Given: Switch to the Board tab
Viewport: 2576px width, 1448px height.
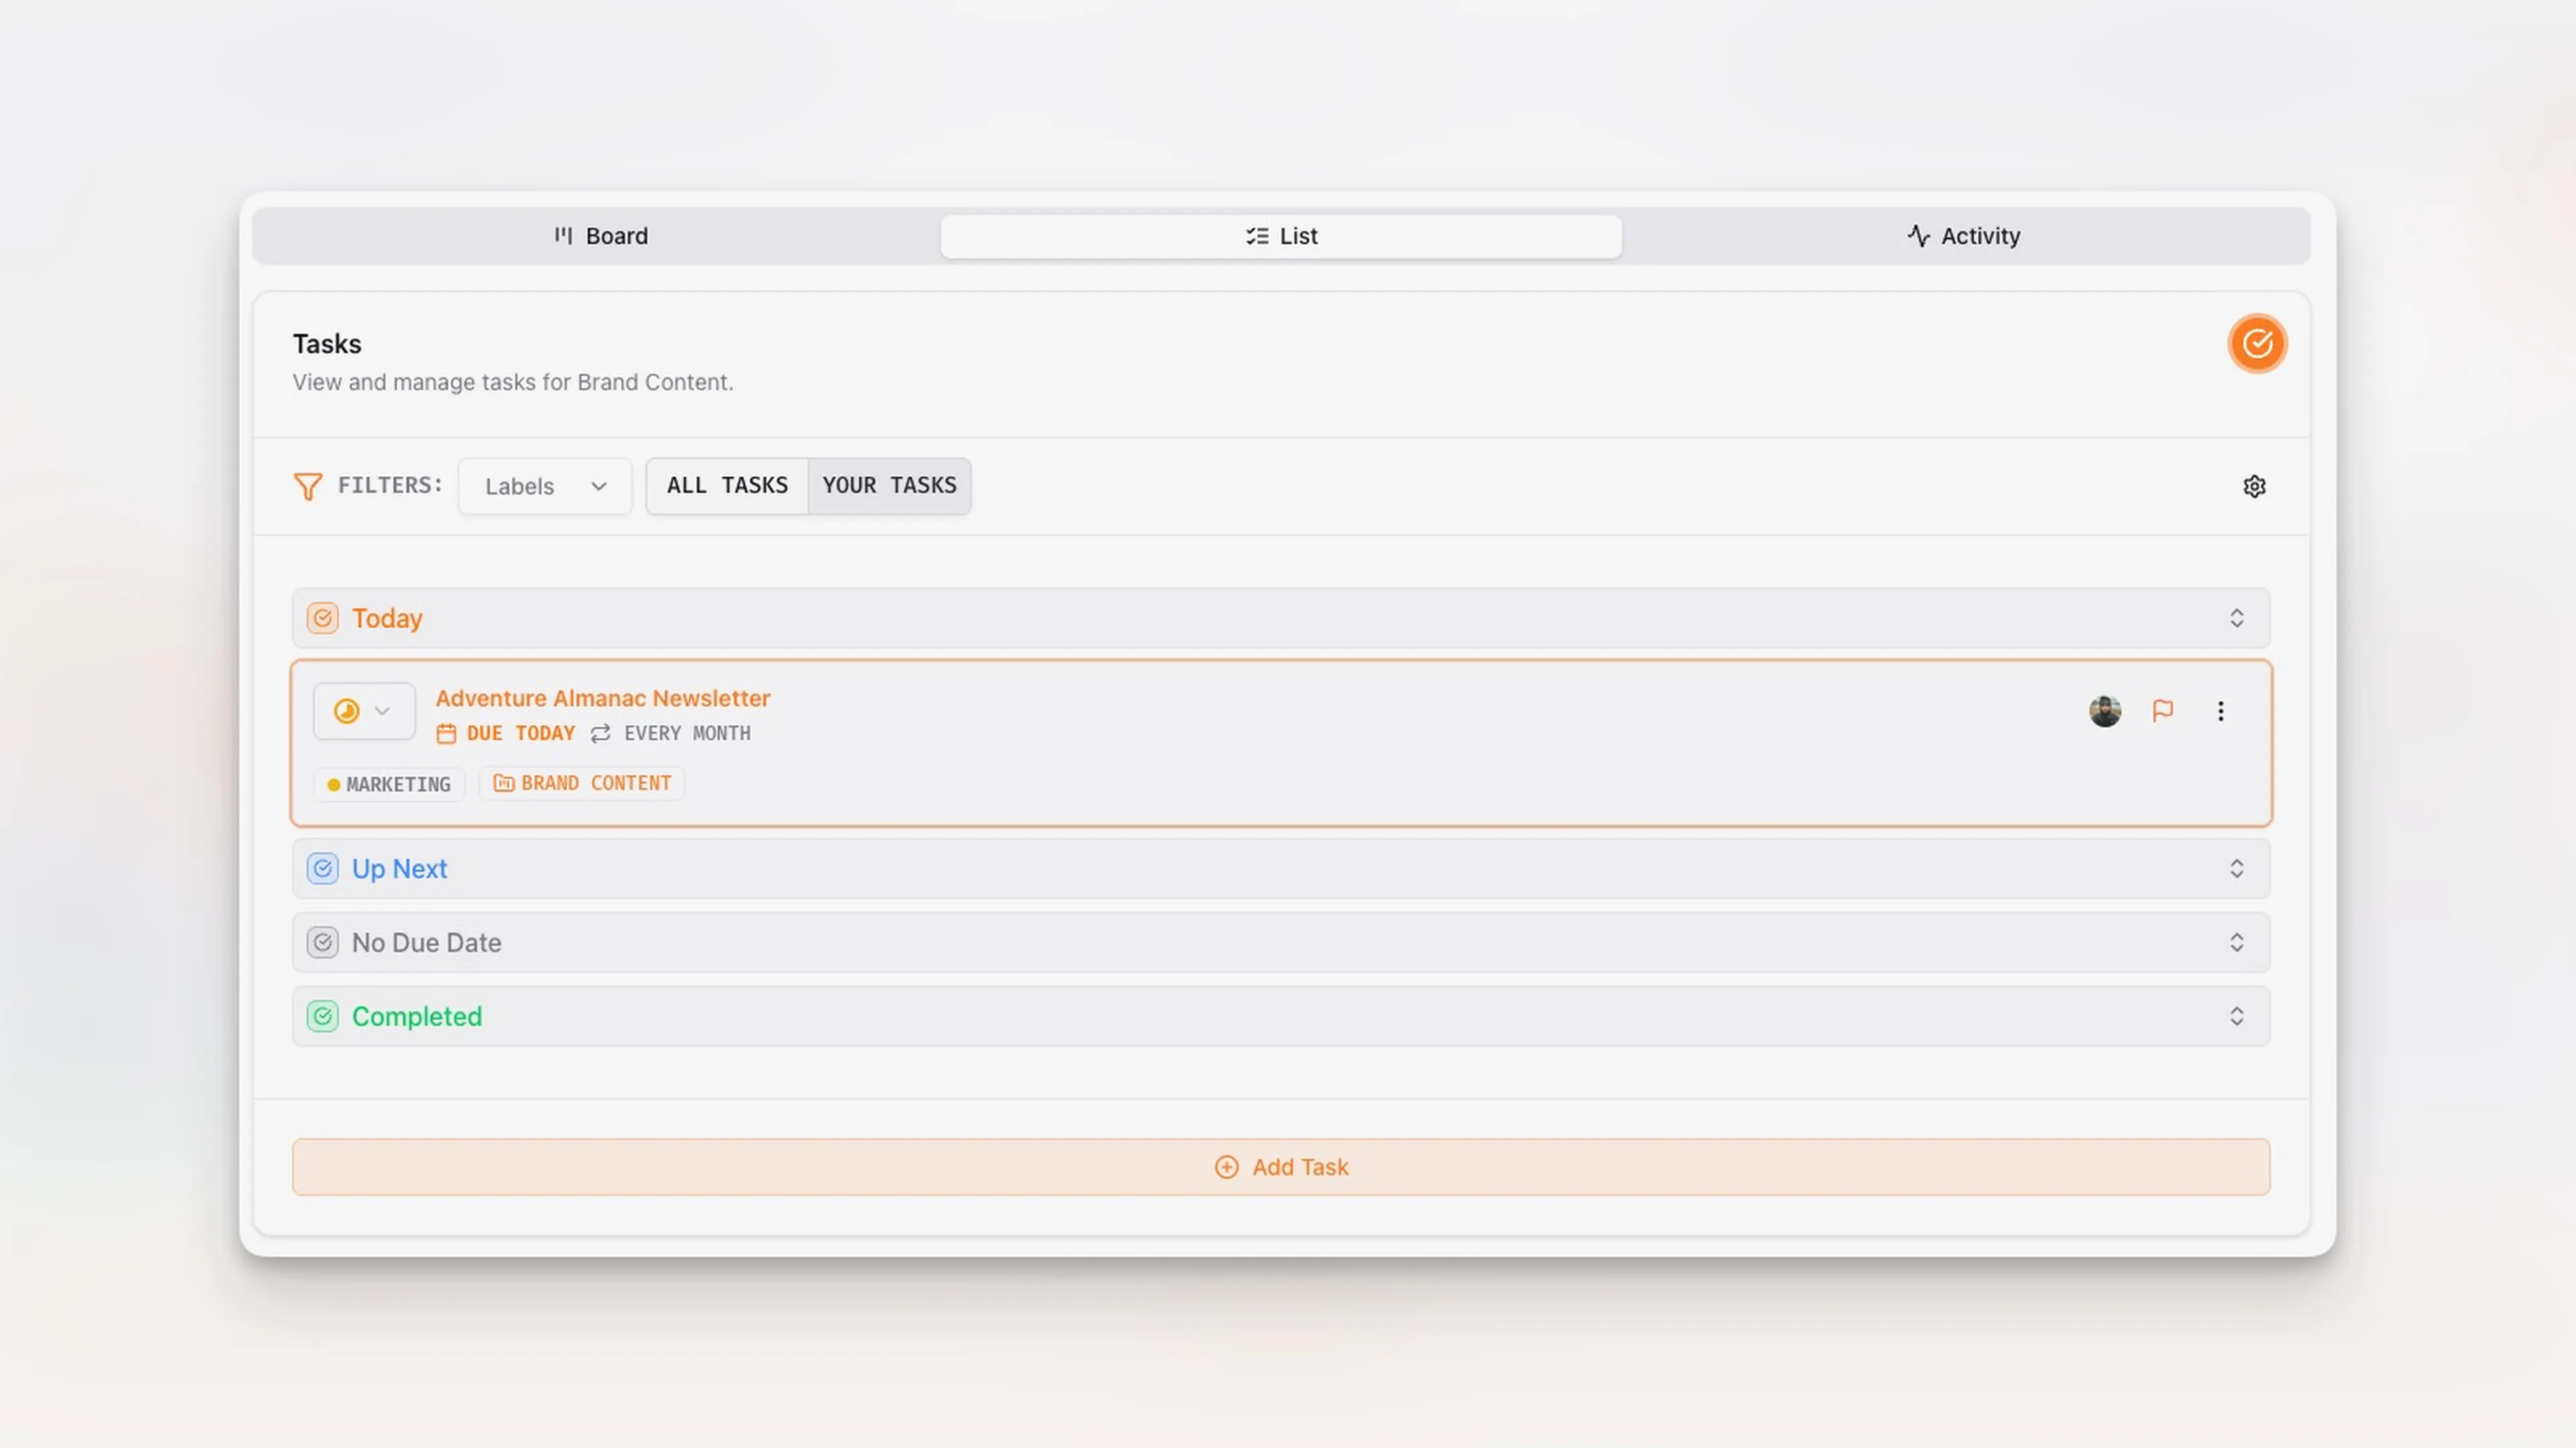Looking at the screenshot, I should pos(600,236).
